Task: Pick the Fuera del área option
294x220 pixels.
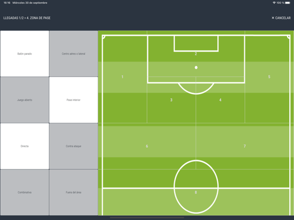Action: (73, 192)
